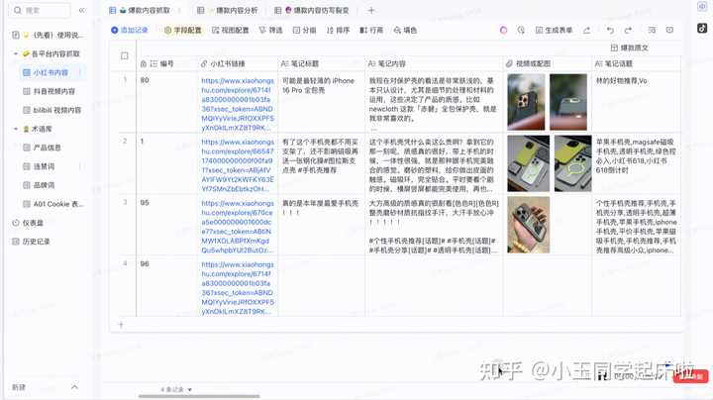Image resolution: width=713 pixels, height=400 pixels.
Task: Open second yellow case image in row 2
Action: [x=573, y=163]
